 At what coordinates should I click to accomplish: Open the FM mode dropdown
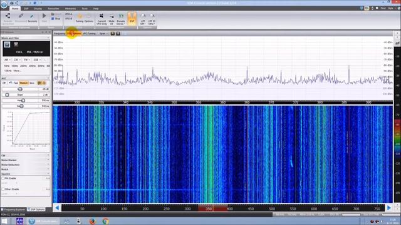point(26,60)
